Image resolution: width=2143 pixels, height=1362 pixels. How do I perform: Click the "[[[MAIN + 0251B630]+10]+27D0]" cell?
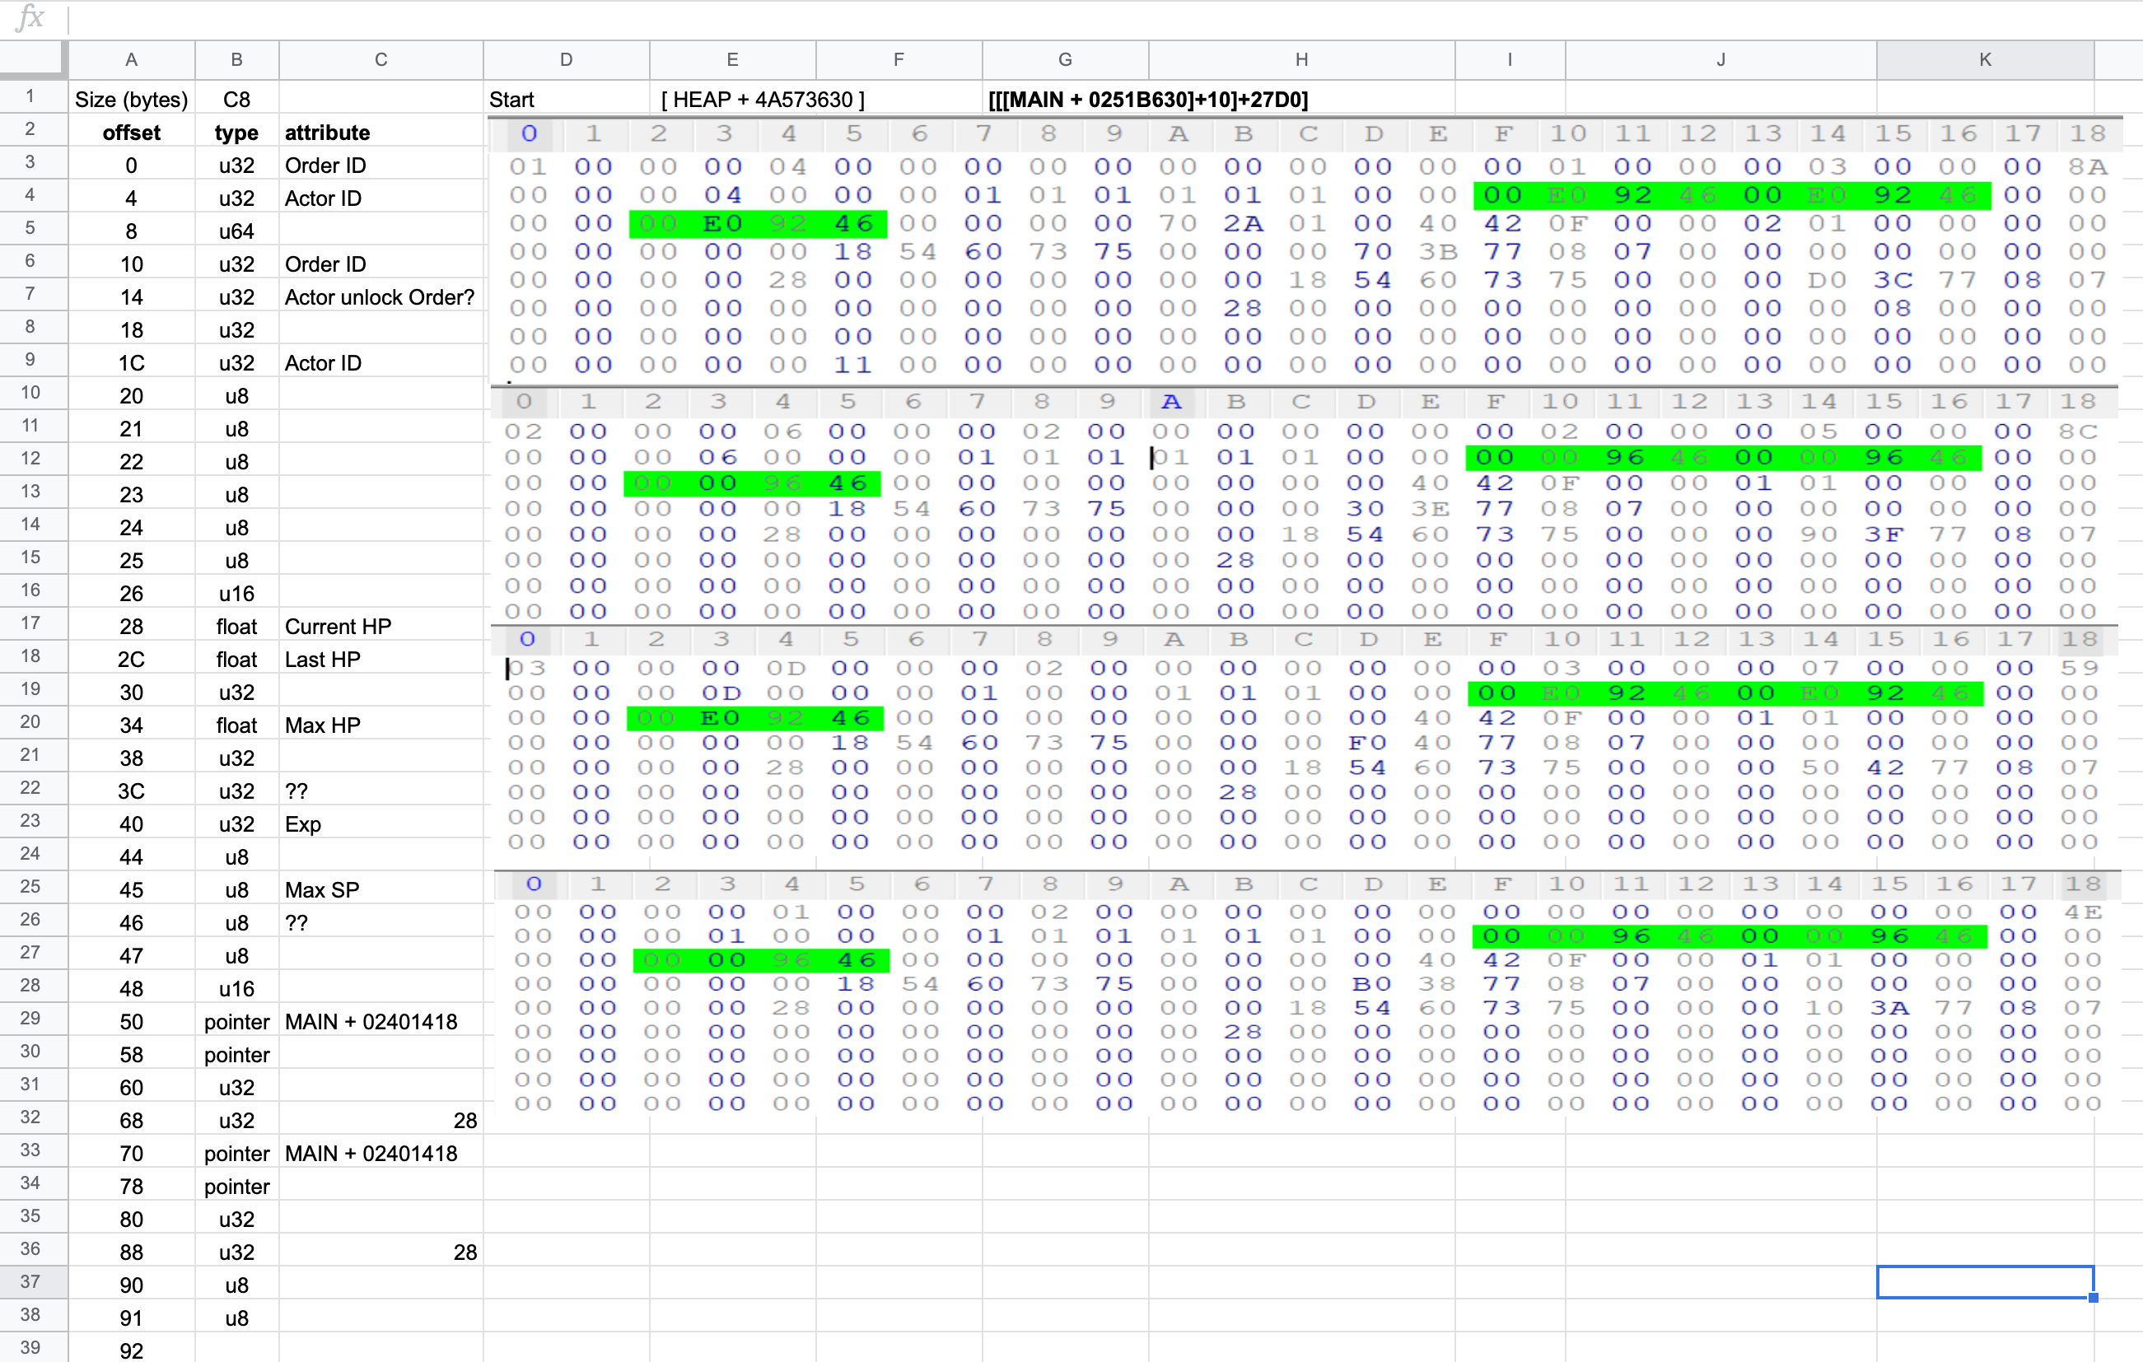click(1148, 99)
